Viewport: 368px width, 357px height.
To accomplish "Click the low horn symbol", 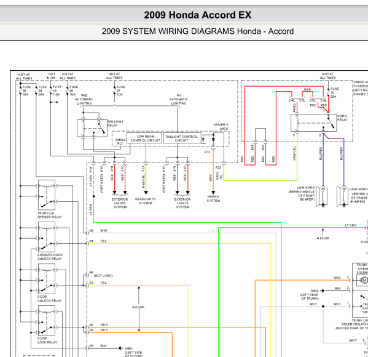I will coord(322,196).
